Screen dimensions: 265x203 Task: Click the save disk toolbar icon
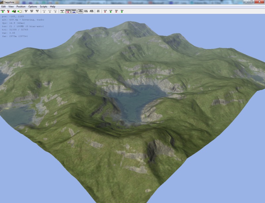[x=14, y=11]
